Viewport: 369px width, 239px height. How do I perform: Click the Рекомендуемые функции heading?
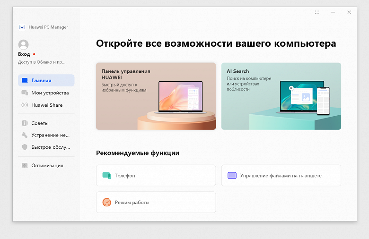tap(138, 153)
